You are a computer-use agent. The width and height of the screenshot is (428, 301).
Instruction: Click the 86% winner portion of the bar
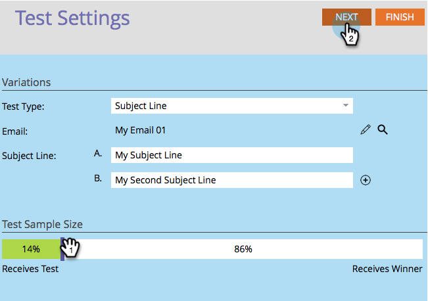[243, 249]
